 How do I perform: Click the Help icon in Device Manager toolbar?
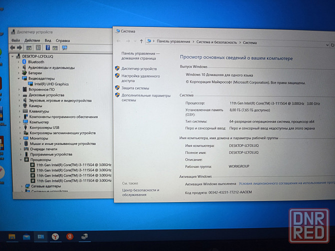(x=48, y=47)
